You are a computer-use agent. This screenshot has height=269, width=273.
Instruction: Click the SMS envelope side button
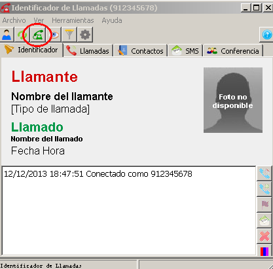tap(264, 221)
